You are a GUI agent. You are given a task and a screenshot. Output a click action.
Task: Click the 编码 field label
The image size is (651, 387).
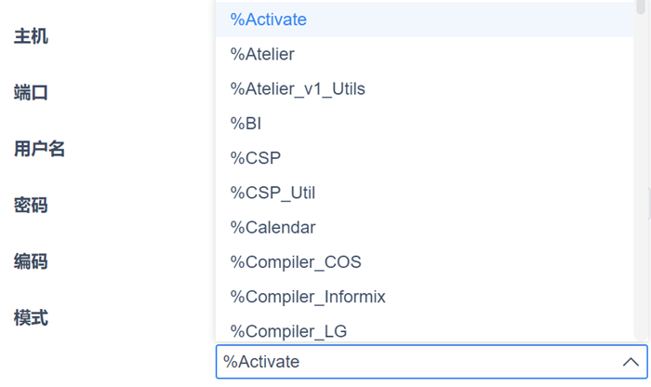(31, 261)
